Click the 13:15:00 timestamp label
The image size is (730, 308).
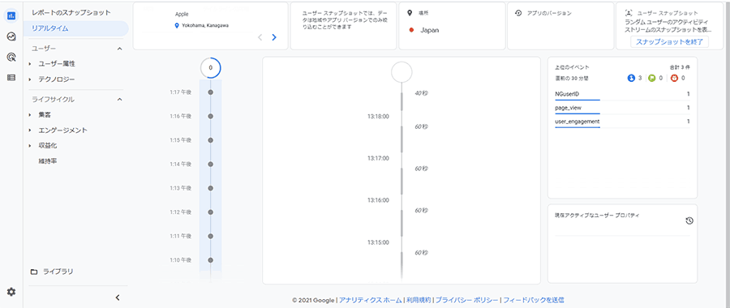click(377, 242)
